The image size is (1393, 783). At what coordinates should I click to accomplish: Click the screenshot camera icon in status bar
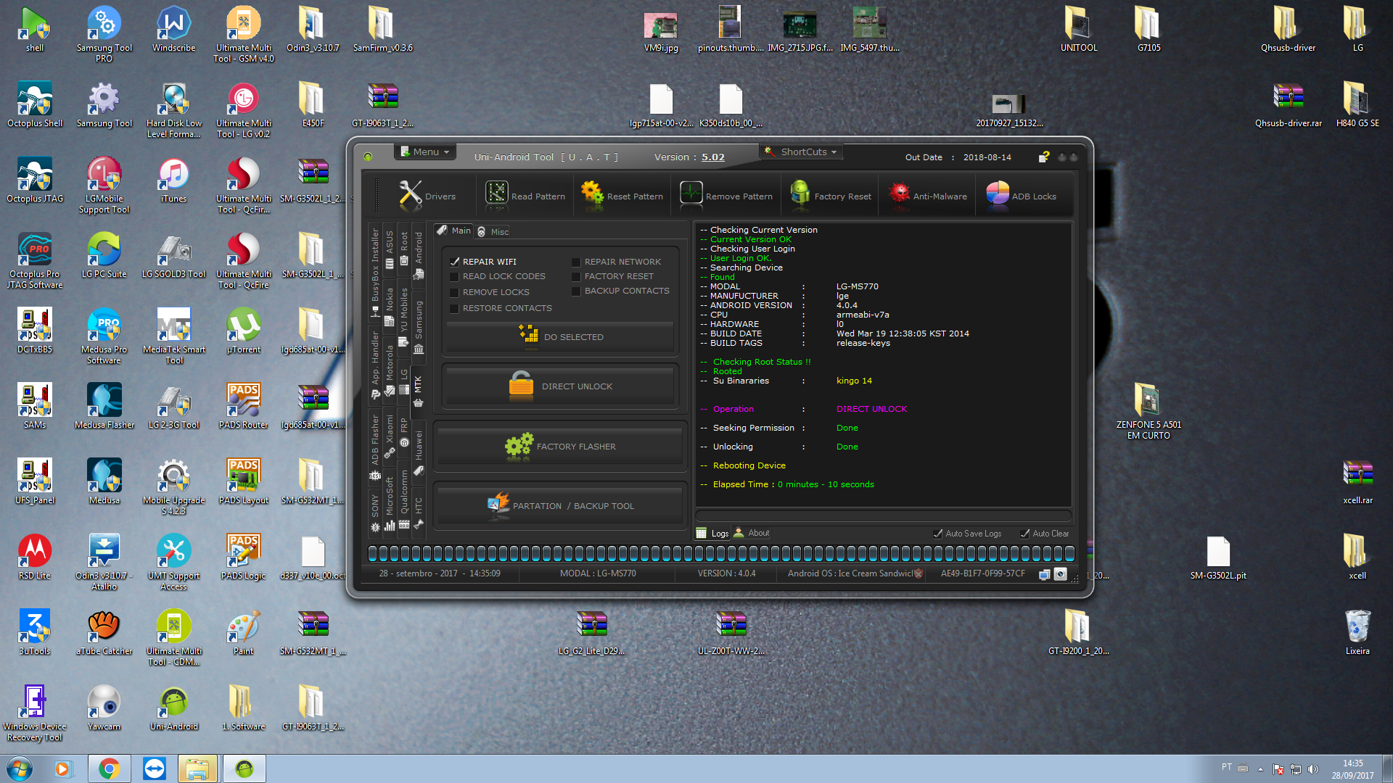pyautogui.click(x=1060, y=574)
